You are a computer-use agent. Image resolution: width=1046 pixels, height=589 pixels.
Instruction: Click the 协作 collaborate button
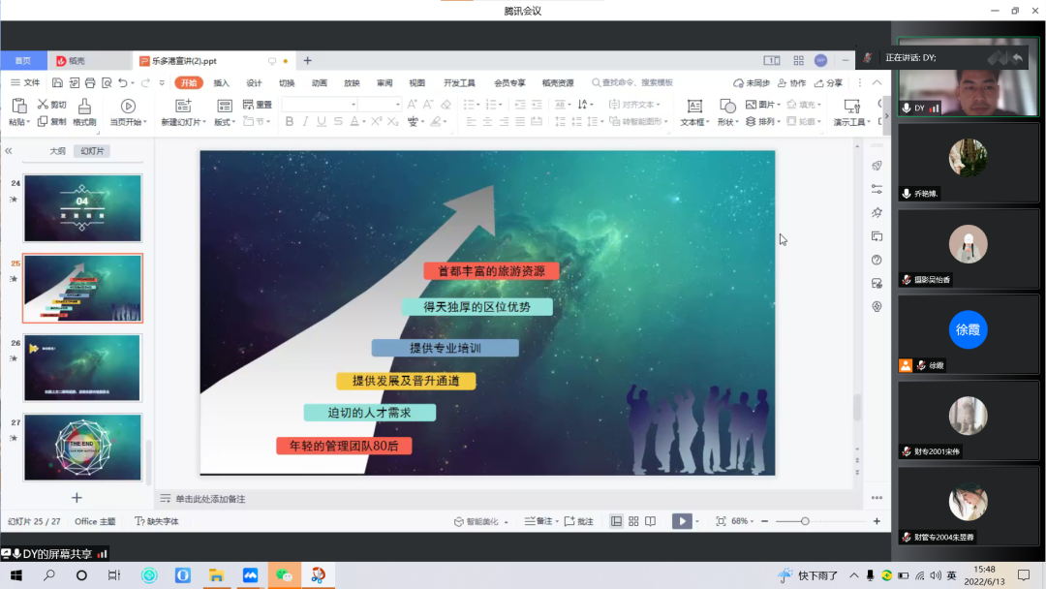(792, 83)
